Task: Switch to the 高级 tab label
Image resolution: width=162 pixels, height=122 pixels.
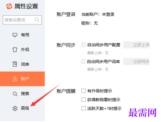Action: 25,108
